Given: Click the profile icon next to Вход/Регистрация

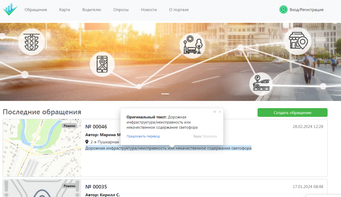Looking at the screenshot, I should [283, 10].
